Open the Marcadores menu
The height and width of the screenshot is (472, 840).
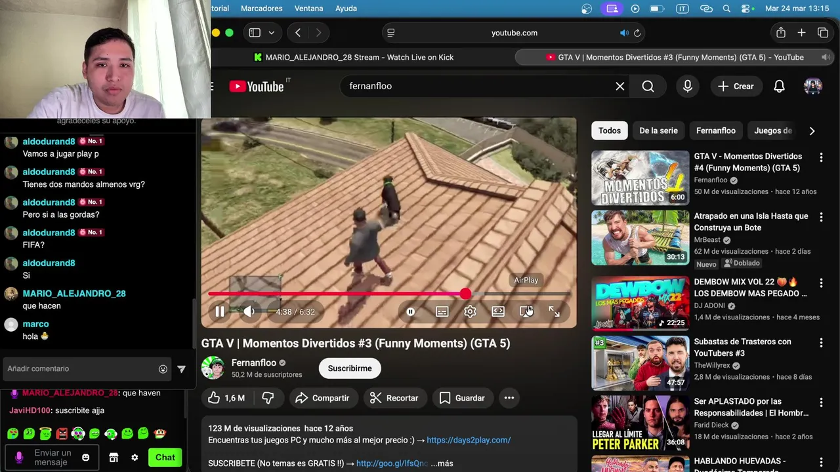point(262,9)
